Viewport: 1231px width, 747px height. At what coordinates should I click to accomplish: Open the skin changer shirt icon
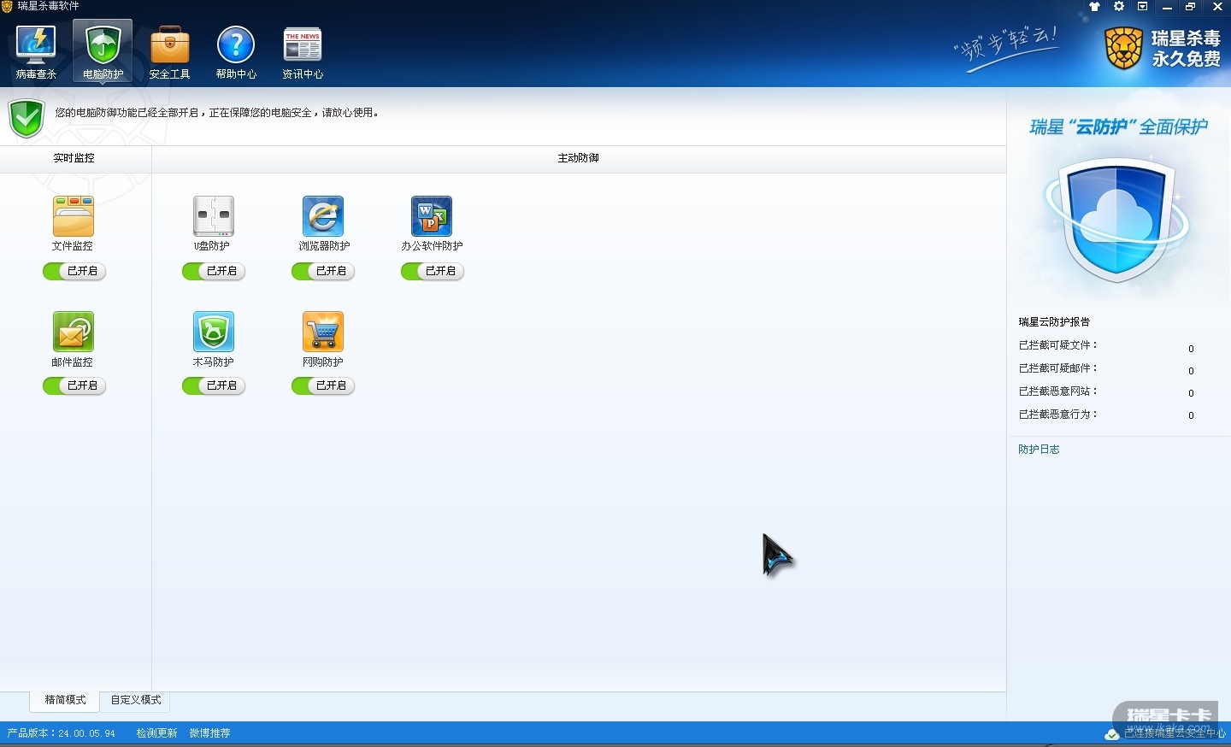click(x=1094, y=7)
